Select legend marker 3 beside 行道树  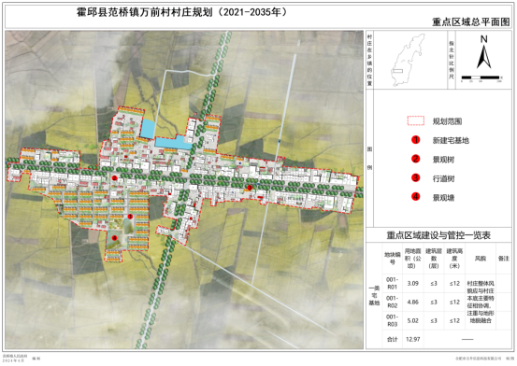click(x=416, y=178)
